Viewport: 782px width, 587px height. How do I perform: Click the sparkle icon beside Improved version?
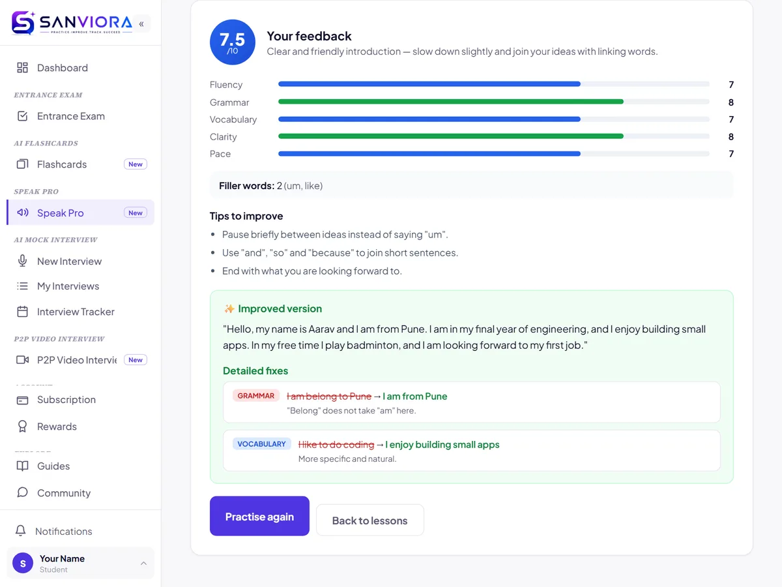coord(229,309)
